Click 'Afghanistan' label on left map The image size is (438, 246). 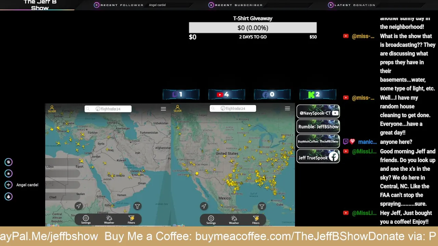(x=163, y=148)
